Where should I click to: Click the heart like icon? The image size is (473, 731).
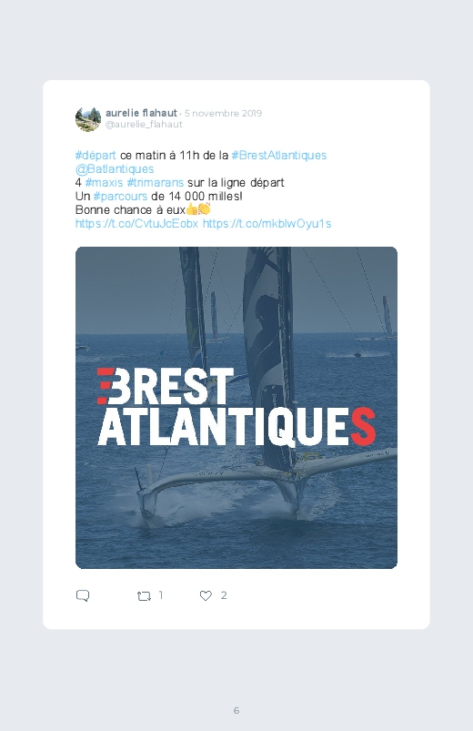[x=206, y=595]
